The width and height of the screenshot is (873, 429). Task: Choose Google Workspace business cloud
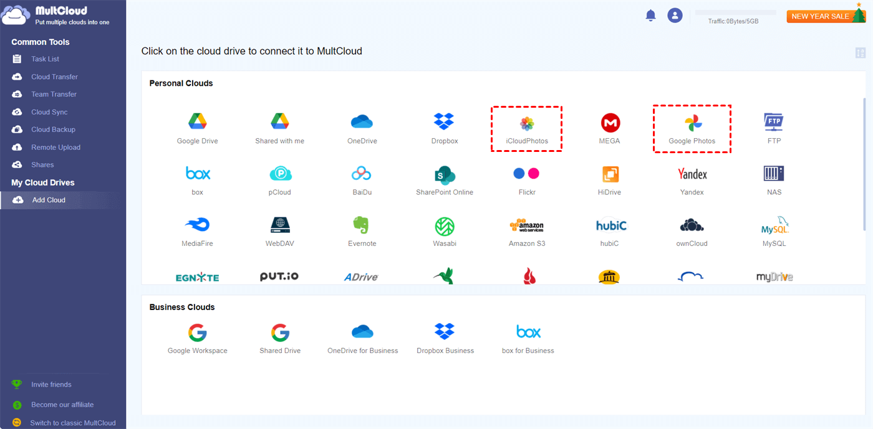click(x=197, y=339)
